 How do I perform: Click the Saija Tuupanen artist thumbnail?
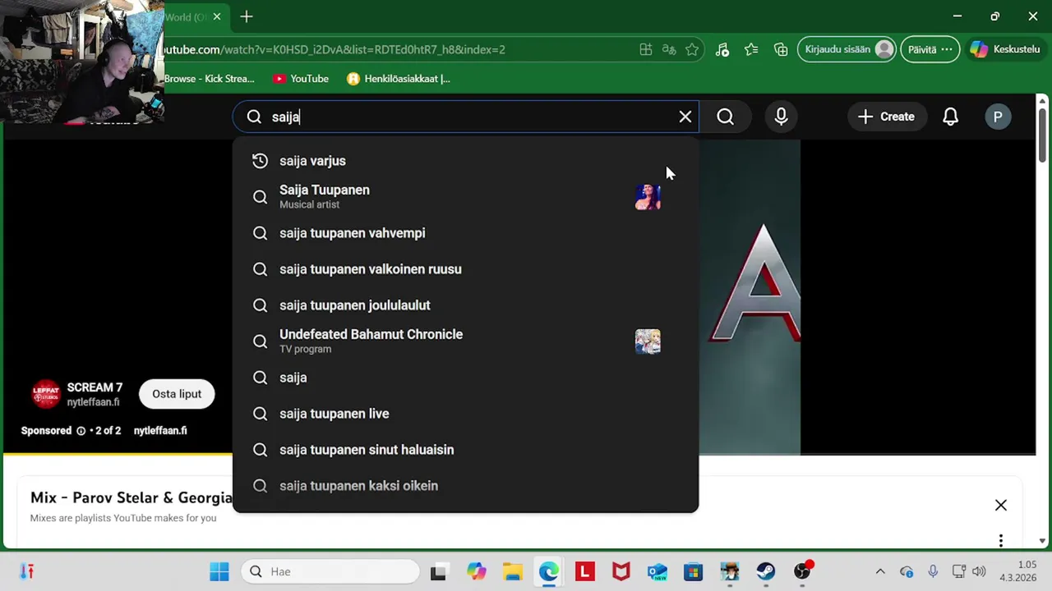tap(648, 197)
